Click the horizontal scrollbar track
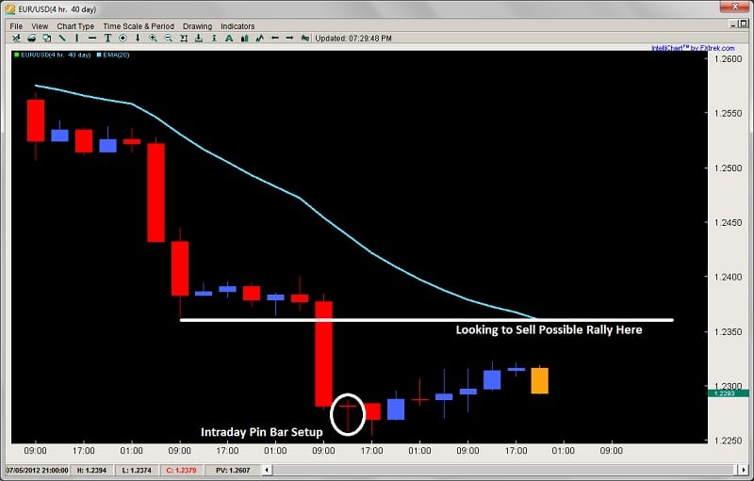Image resolution: width=754 pixels, height=481 pixels. (x=505, y=470)
